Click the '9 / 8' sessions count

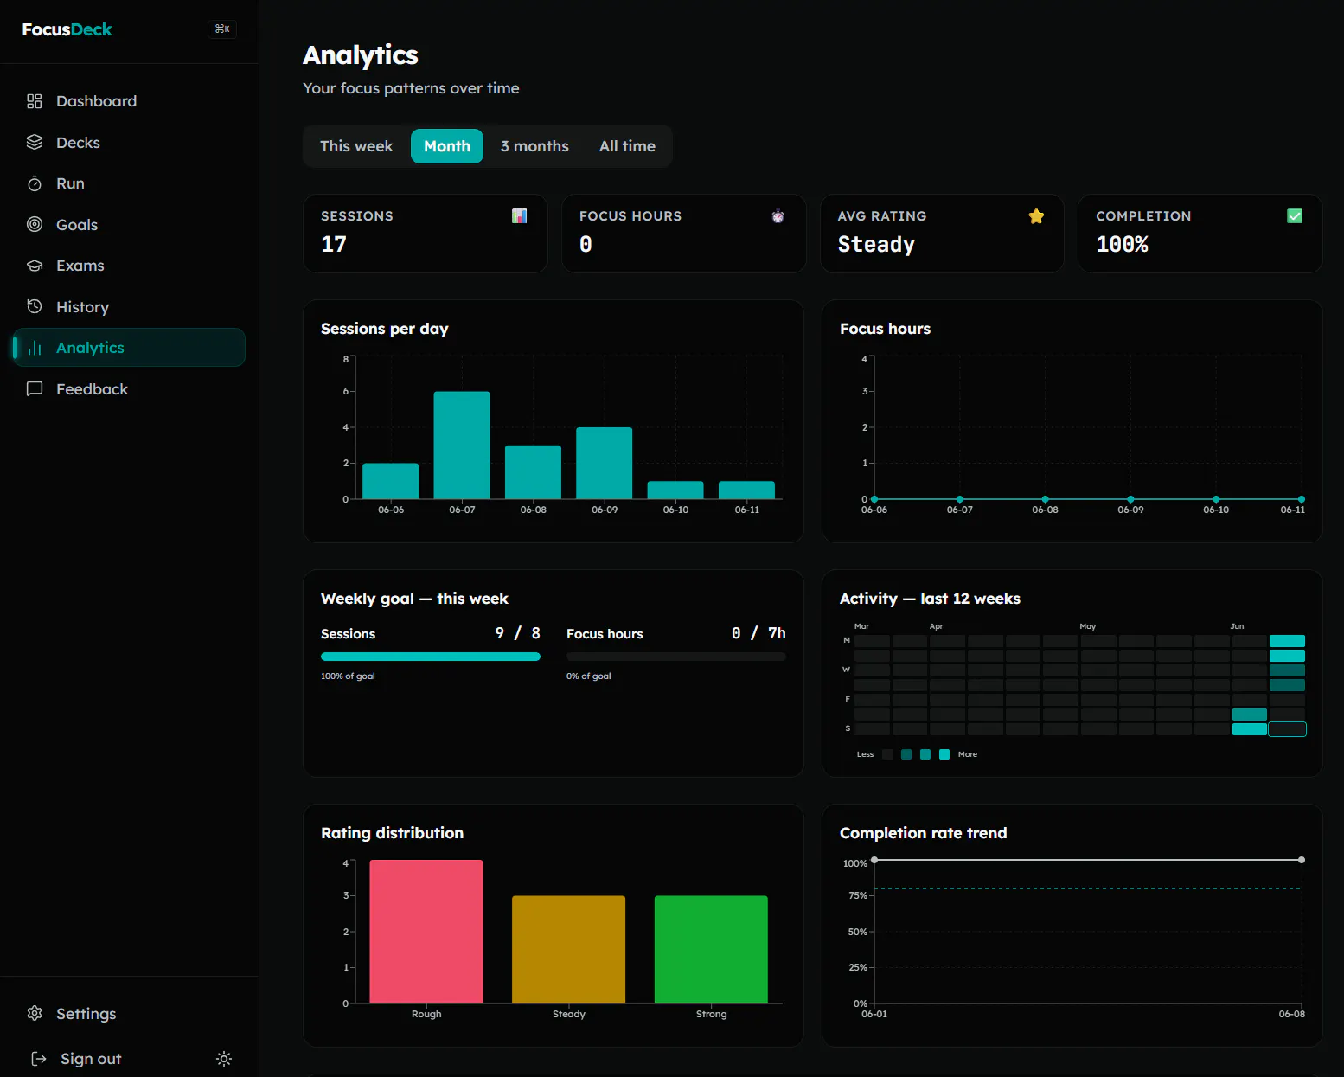point(517,633)
